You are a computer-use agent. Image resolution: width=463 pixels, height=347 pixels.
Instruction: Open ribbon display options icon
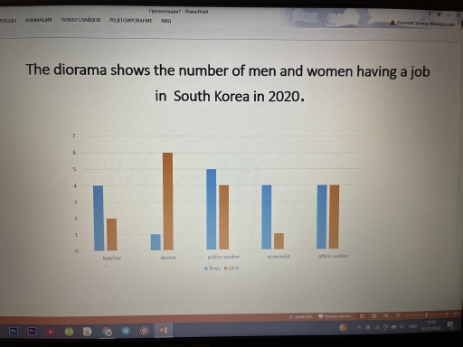click(439, 14)
